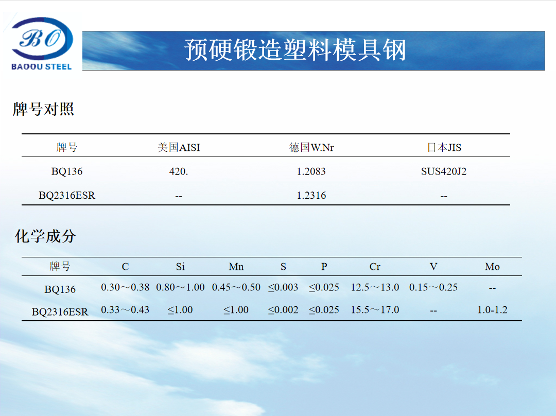The height and width of the screenshot is (416, 556).
Task: Select the W.Nr value 1.2316 for BQ2316ESR
Action: click(x=312, y=195)
